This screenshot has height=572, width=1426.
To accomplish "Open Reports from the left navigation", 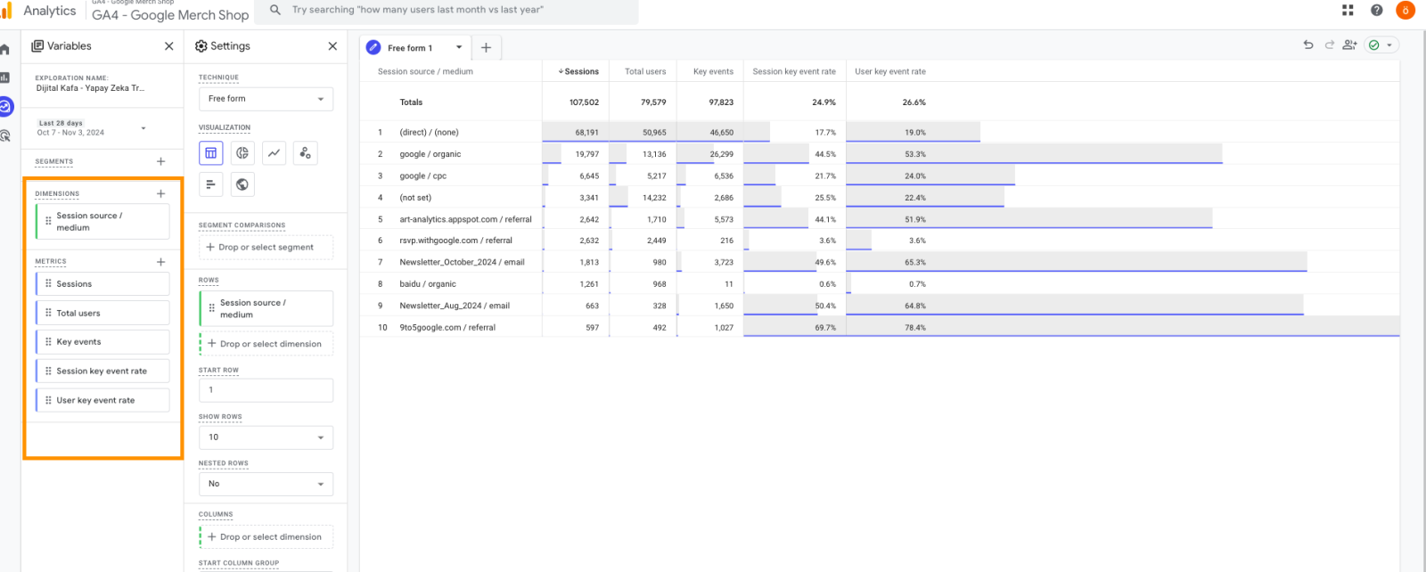I will [4, 78].
